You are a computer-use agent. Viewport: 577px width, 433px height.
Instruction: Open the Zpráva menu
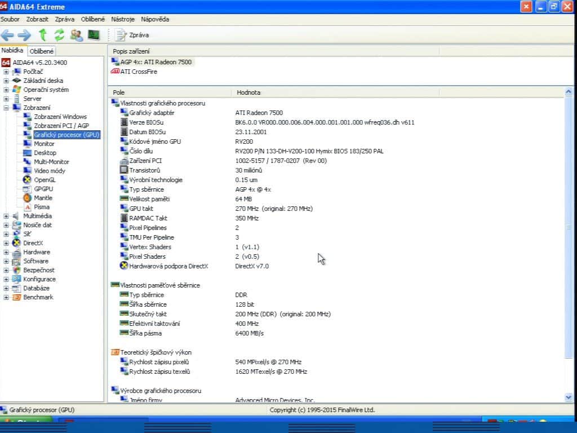pos(64,19)
